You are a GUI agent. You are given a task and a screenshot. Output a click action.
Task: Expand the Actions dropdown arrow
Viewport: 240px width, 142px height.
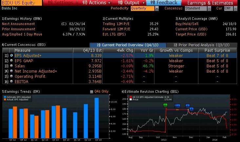(109, 3)
